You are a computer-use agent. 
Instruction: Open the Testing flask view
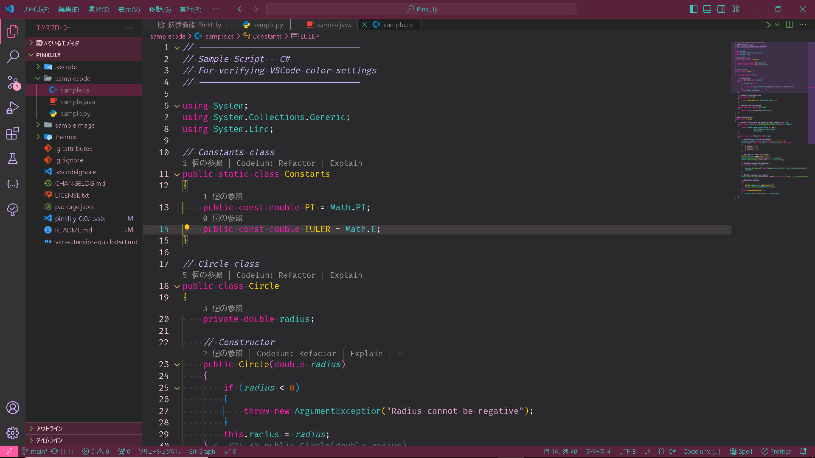[13, 159]
